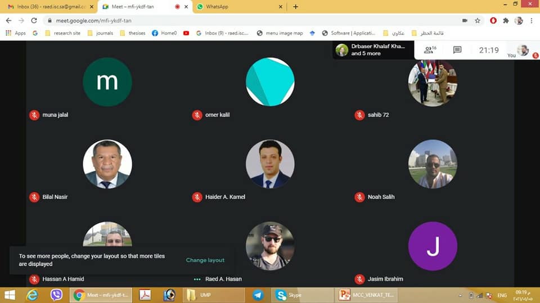The height and width of the screenshot is (303, 540).
Task: Click the meet.google.com address bar
Action: point(225,20)
